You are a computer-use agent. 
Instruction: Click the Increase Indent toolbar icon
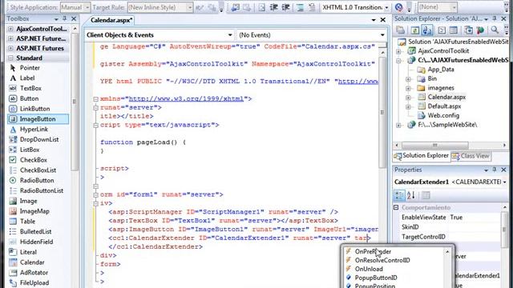285,7
